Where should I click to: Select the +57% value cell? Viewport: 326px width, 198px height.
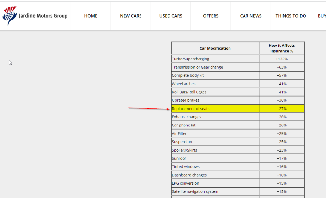tap(282, 75)
